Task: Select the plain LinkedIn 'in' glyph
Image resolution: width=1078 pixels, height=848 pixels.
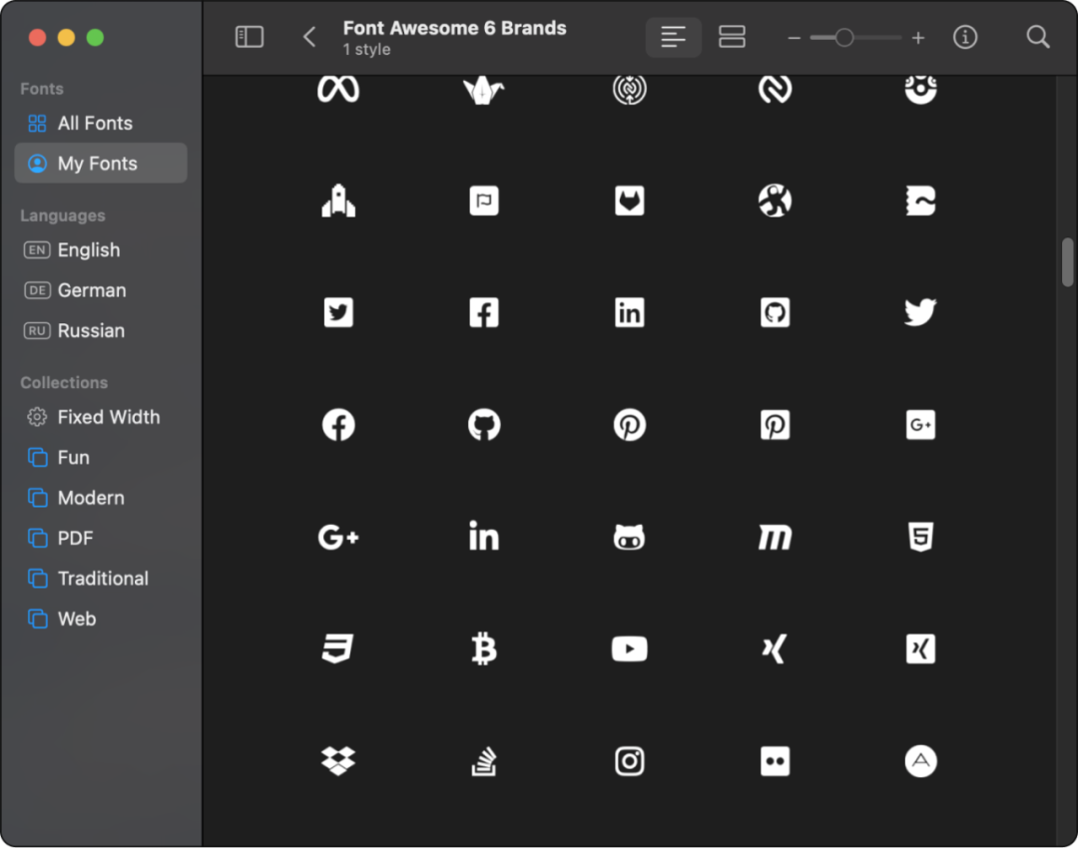Action: click(484, 536)
